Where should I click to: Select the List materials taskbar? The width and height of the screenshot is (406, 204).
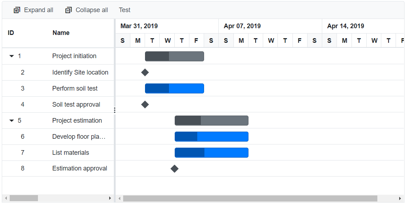pyautogui.click(x=211, y=153)
